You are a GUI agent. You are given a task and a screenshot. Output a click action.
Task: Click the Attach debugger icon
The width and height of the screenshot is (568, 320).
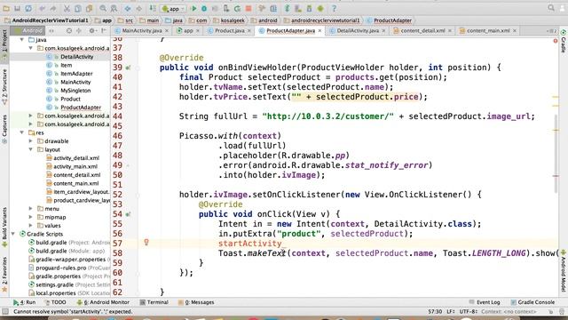pos(226,8)
